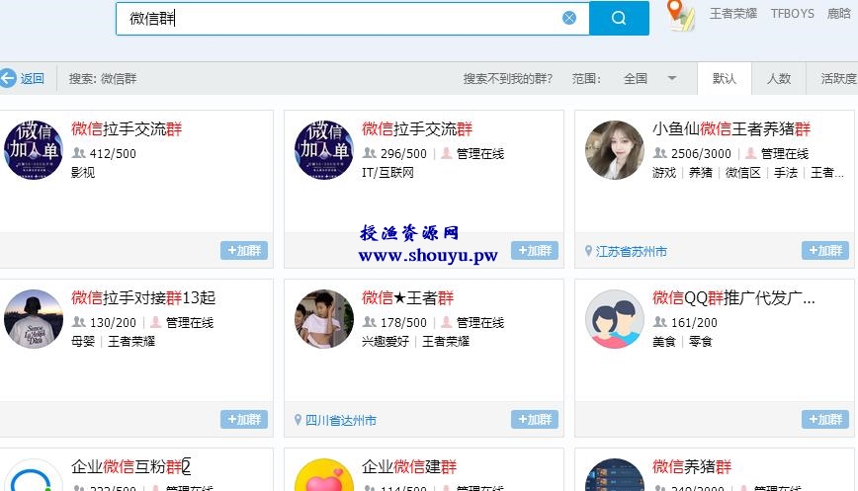Open avatar of 微信拉手对接群13起
The image size is (858, 491).
click(33, 319)
